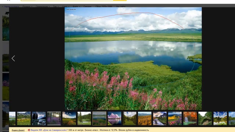Select the partly visible first thumbnail in strip
The height and width of the screenshot is (132, 235).
(12, 118)
